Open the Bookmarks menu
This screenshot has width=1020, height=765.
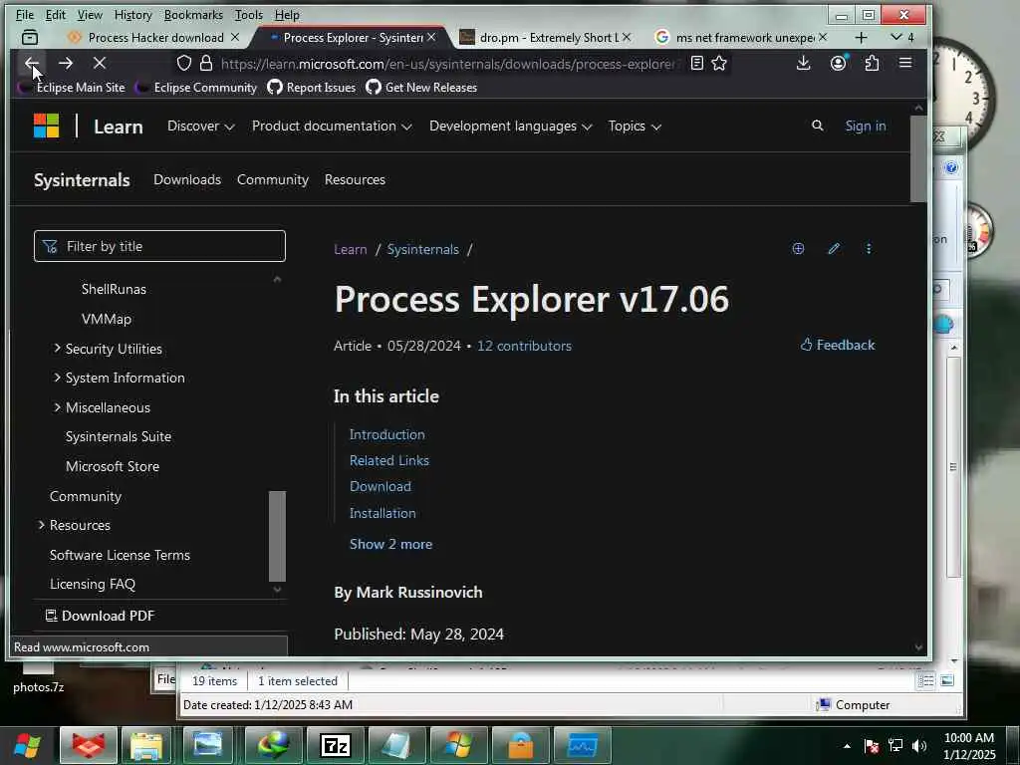193,14
